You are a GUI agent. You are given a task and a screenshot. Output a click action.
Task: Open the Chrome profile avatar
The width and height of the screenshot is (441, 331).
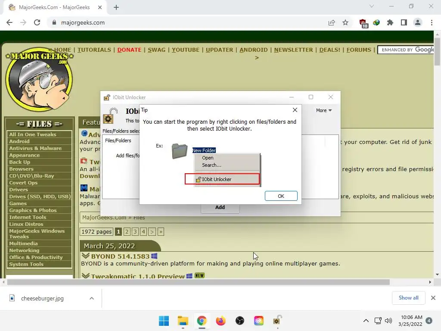tap(418, 22)
